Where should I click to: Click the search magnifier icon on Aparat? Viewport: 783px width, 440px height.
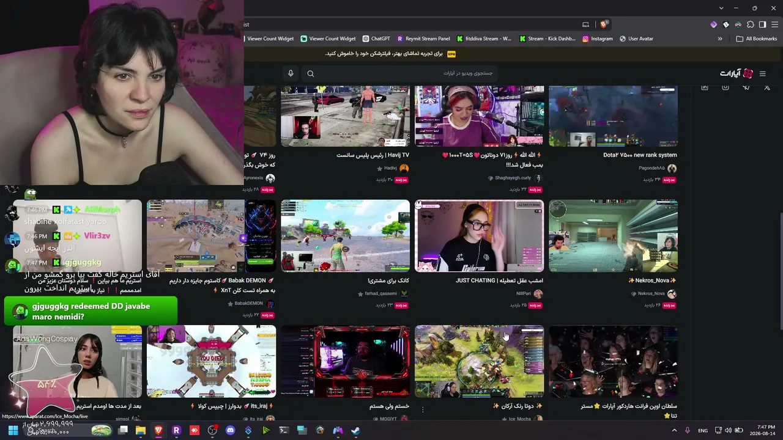(x=311, y=73)
